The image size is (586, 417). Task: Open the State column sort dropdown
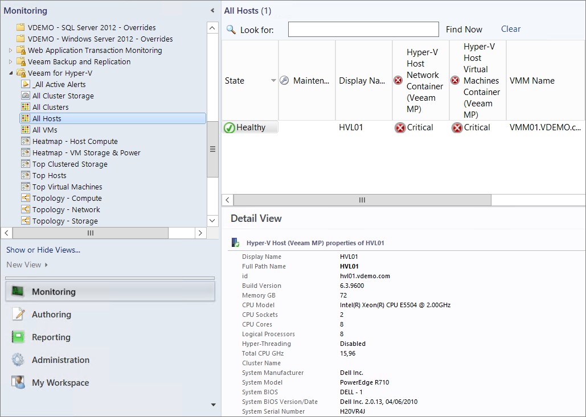coord(273,81)
